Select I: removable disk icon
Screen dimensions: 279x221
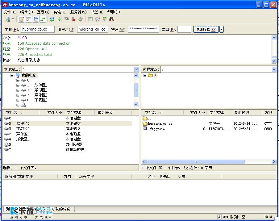coord(6,150)
